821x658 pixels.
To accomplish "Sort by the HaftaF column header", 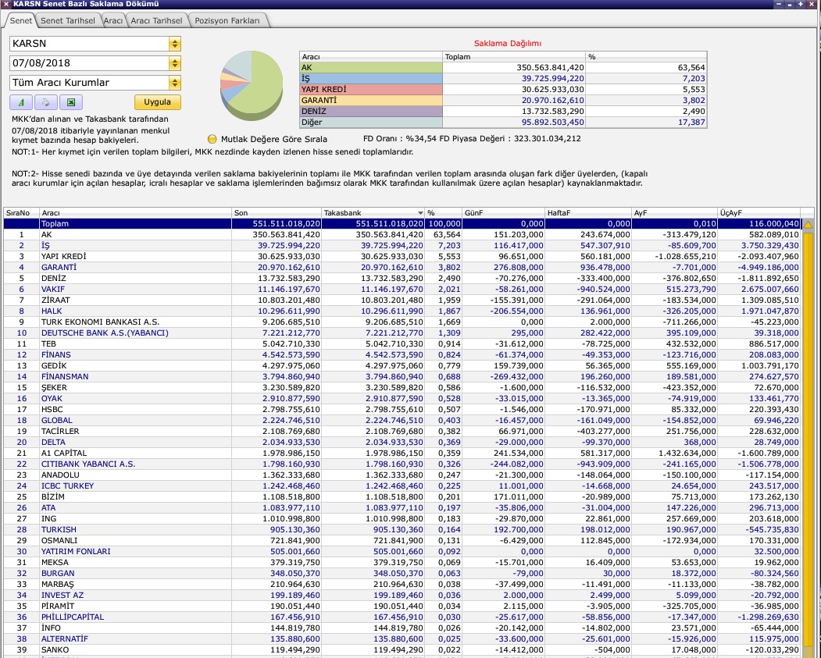I will click(x=588, y=213).
